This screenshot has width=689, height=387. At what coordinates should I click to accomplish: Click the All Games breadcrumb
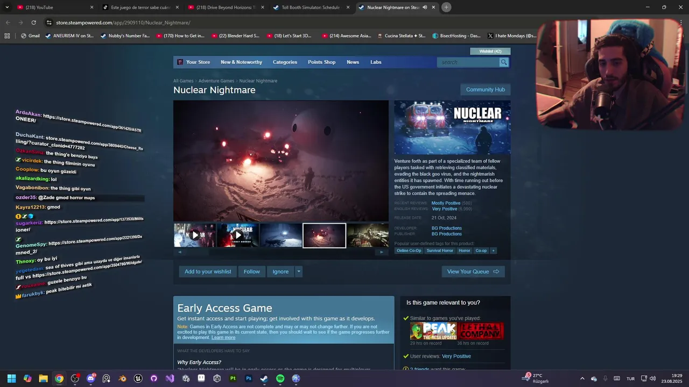[x=183, y=81]
